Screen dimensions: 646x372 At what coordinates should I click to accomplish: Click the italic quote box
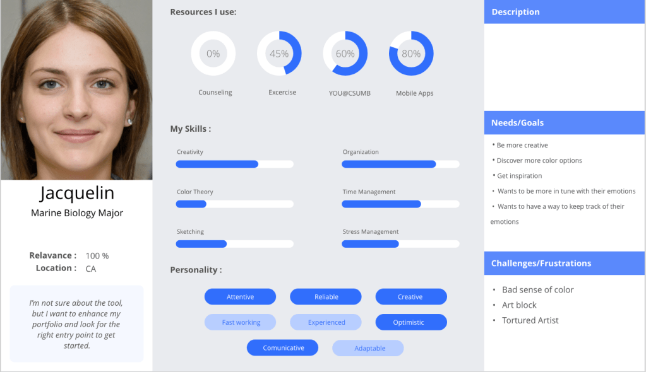click(x=76, y=324)
